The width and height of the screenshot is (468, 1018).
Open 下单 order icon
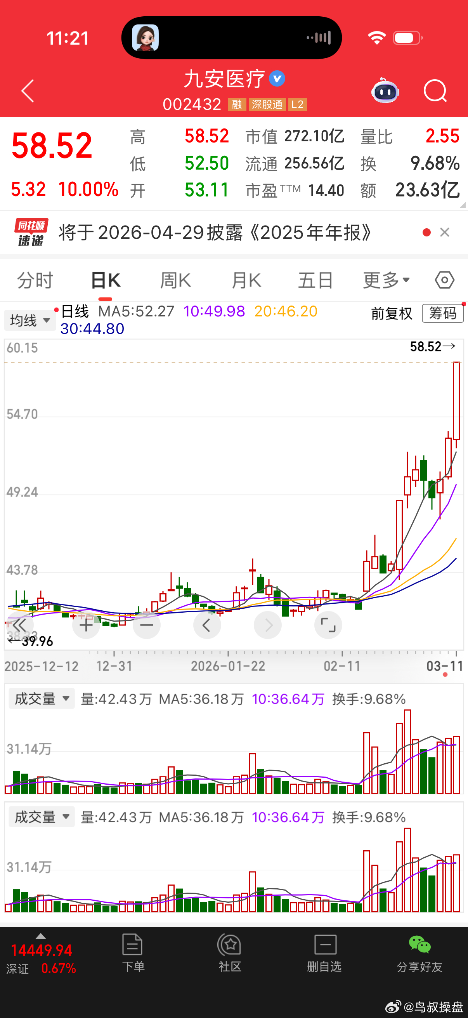tap(133, 953)
